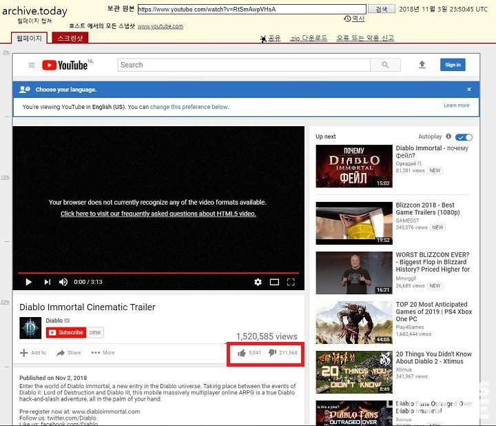Mute the video volume speaker
This screenshot has width=496, height=426.
click(x=63, y=282)
